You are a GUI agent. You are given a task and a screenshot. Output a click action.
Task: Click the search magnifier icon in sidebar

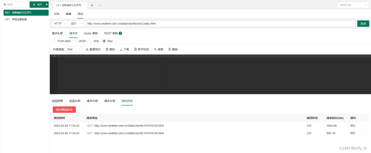(x=5, y=5)
